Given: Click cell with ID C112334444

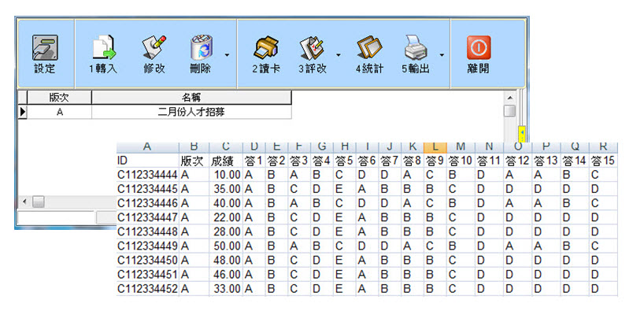Looking at the screenshot, I should coord(147,175).
